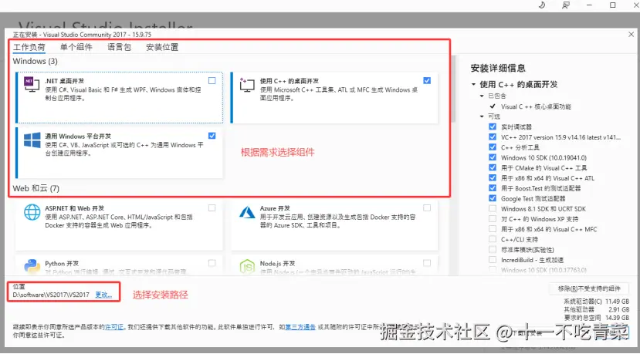Uncheck 通用 Windows 平台开发 checkbox
Image resolution: width=640 pixels, height=354 pixels.
point(212,136)
